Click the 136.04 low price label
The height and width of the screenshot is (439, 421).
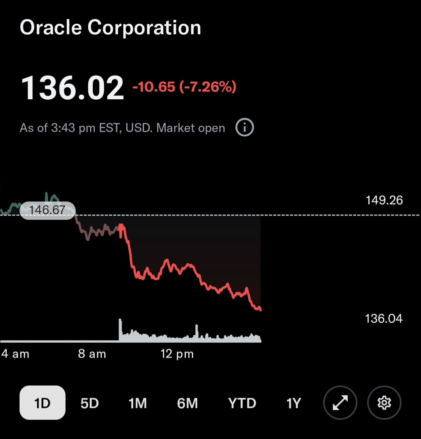[384, 319]
